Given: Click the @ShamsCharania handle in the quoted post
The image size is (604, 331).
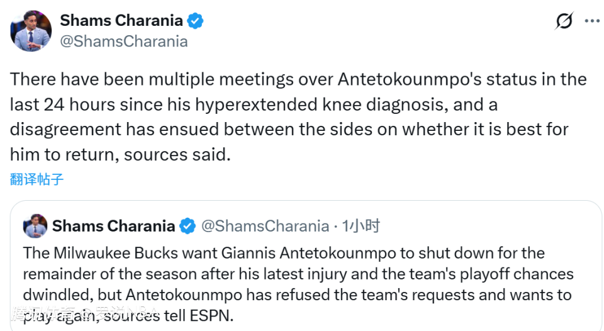Looking at the screenshot, I should click(265, 226).
